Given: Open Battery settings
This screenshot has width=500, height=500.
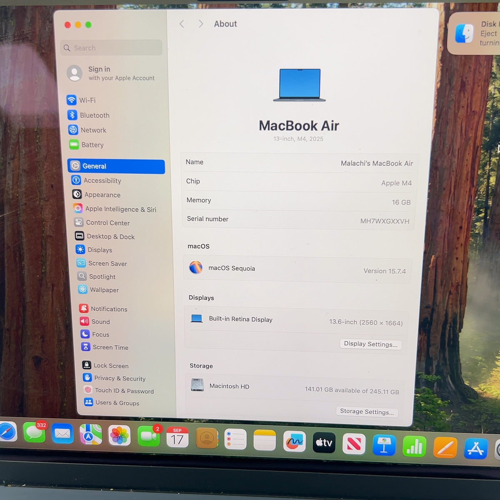Looking at the screenshot, I should tap(86, 145).
